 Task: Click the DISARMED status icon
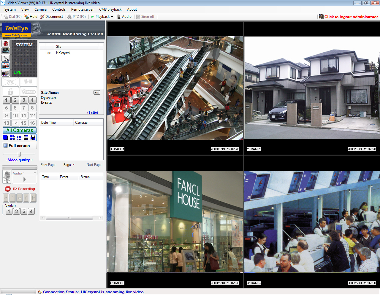pyautogui.click(x=28, y=91)
